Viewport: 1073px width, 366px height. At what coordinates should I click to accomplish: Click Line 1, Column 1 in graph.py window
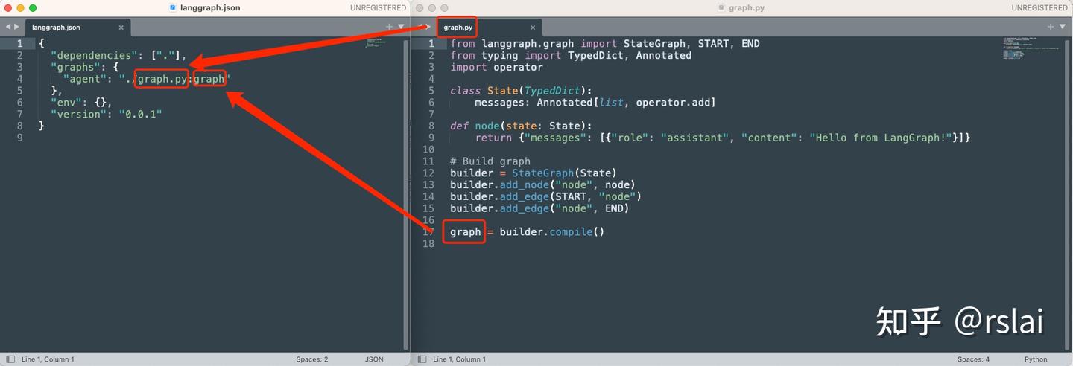coord(459,359)
